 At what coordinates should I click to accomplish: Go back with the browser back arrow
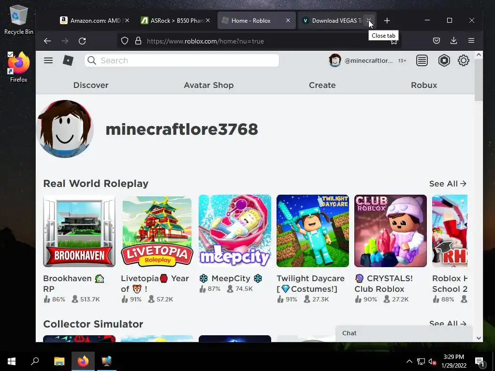47,41
